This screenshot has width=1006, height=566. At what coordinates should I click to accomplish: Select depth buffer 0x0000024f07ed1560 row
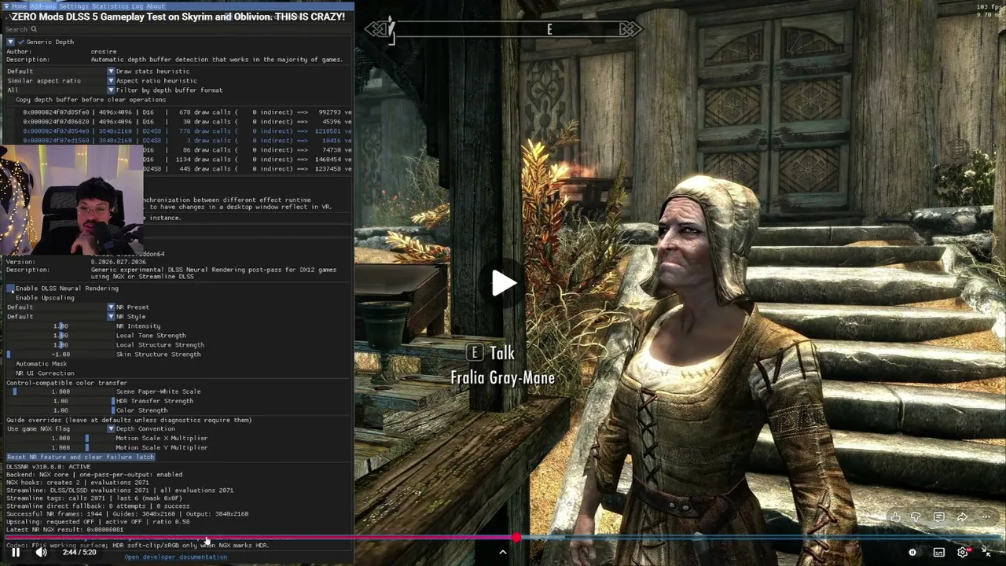coord(187,141)
